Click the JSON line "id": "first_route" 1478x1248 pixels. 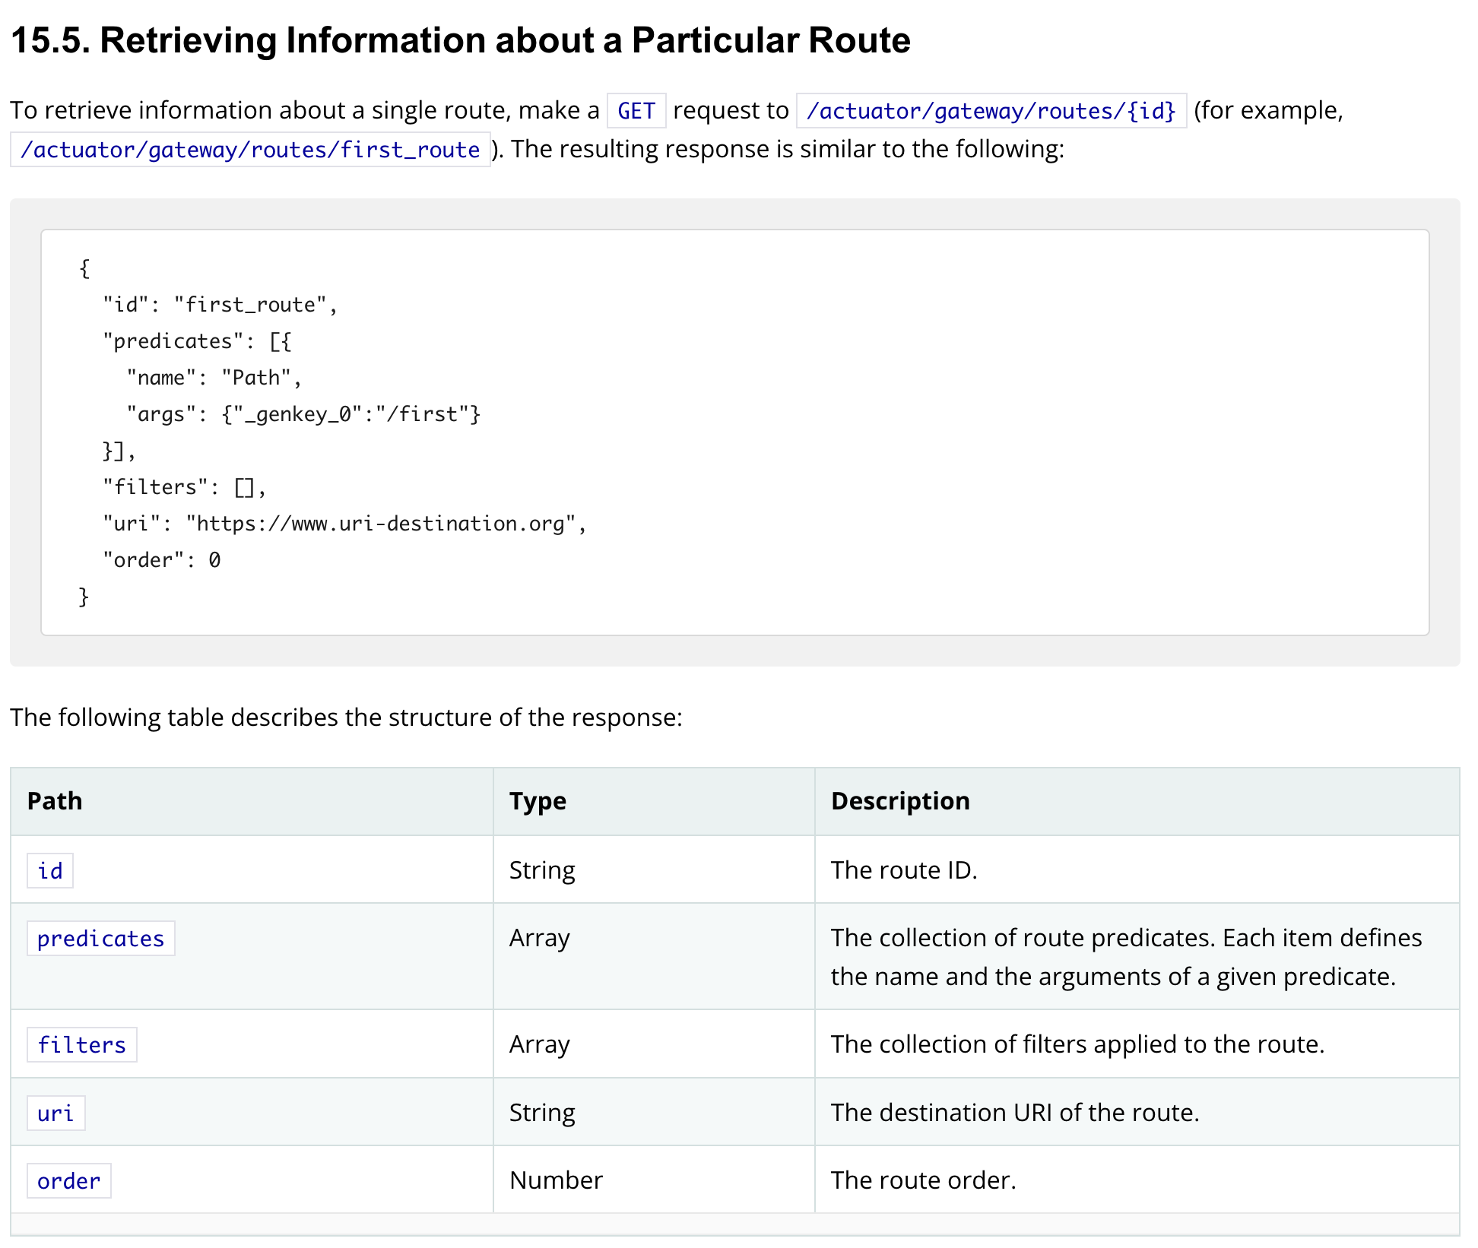[220, 305]
